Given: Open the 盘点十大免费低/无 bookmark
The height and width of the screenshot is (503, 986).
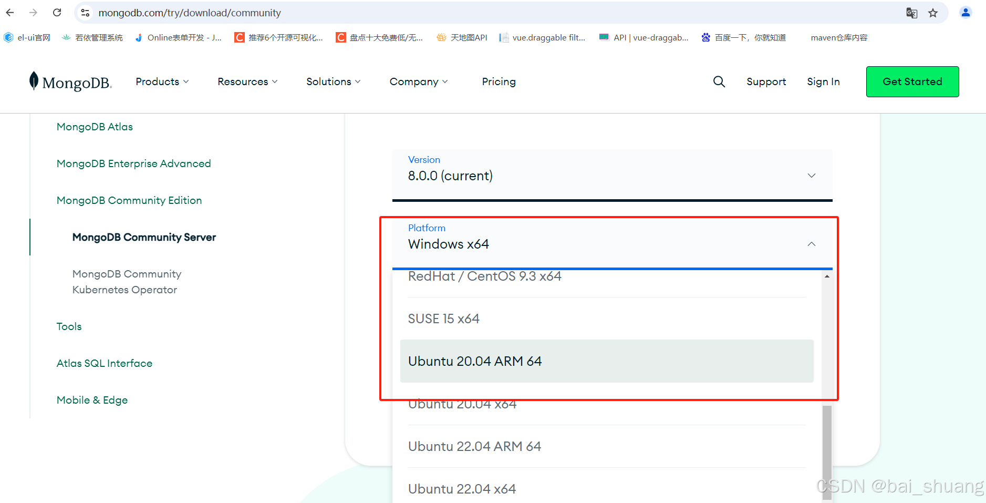Looking at the screenshot, I should (x=380, y=37).
